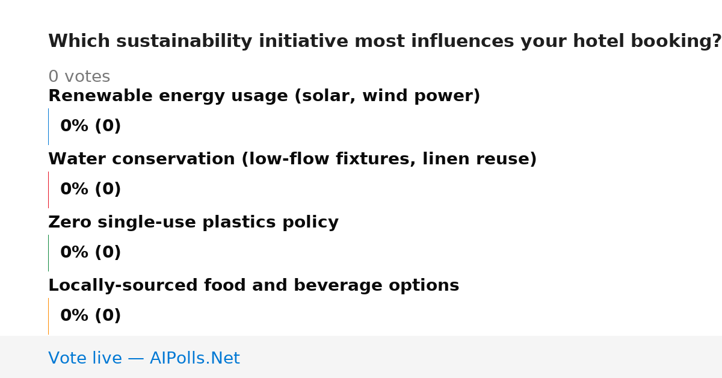Choose Locally-sourced food and beverage options
This screenshot has width=722, height=378.
click(253, 286)
